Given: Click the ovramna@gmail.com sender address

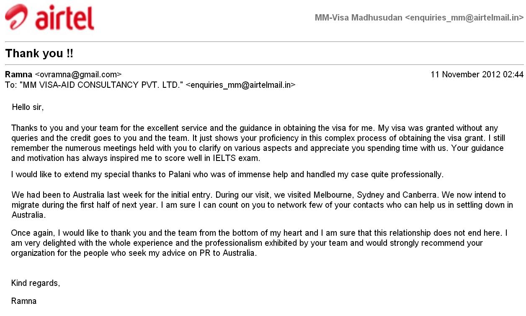Looking at the screenshot, I should (x=78, y=75).
